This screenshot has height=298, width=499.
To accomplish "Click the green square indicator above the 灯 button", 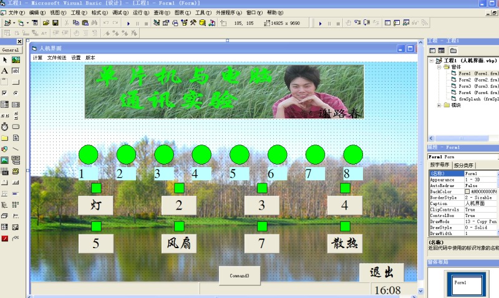I will (x=96, y=188).
